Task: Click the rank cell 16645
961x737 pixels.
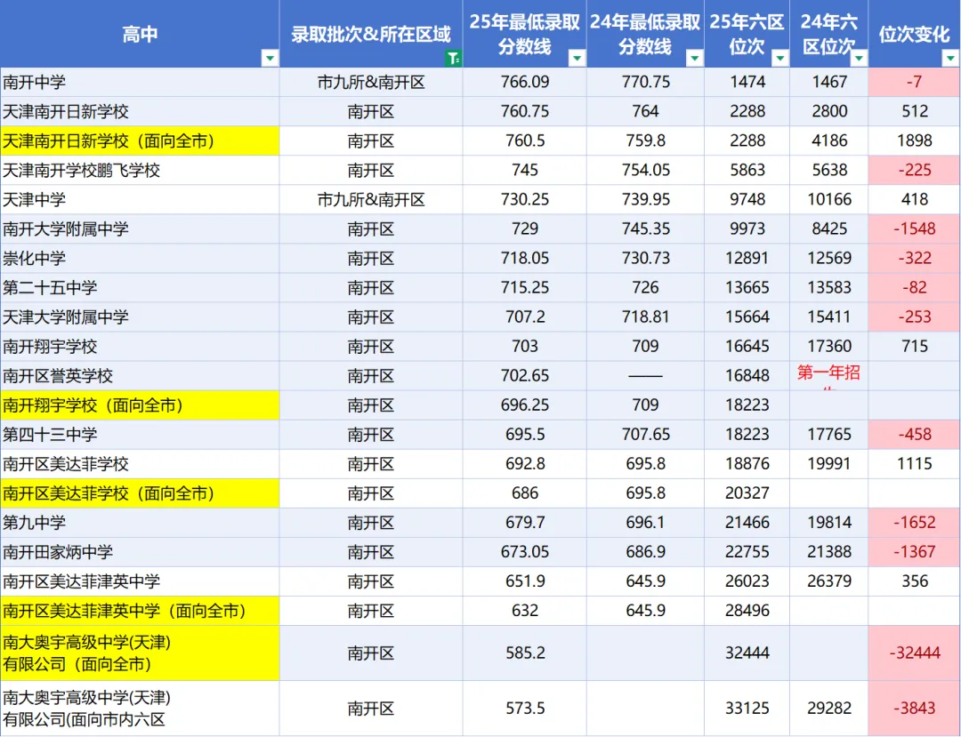Action: [x=747, y=347]
